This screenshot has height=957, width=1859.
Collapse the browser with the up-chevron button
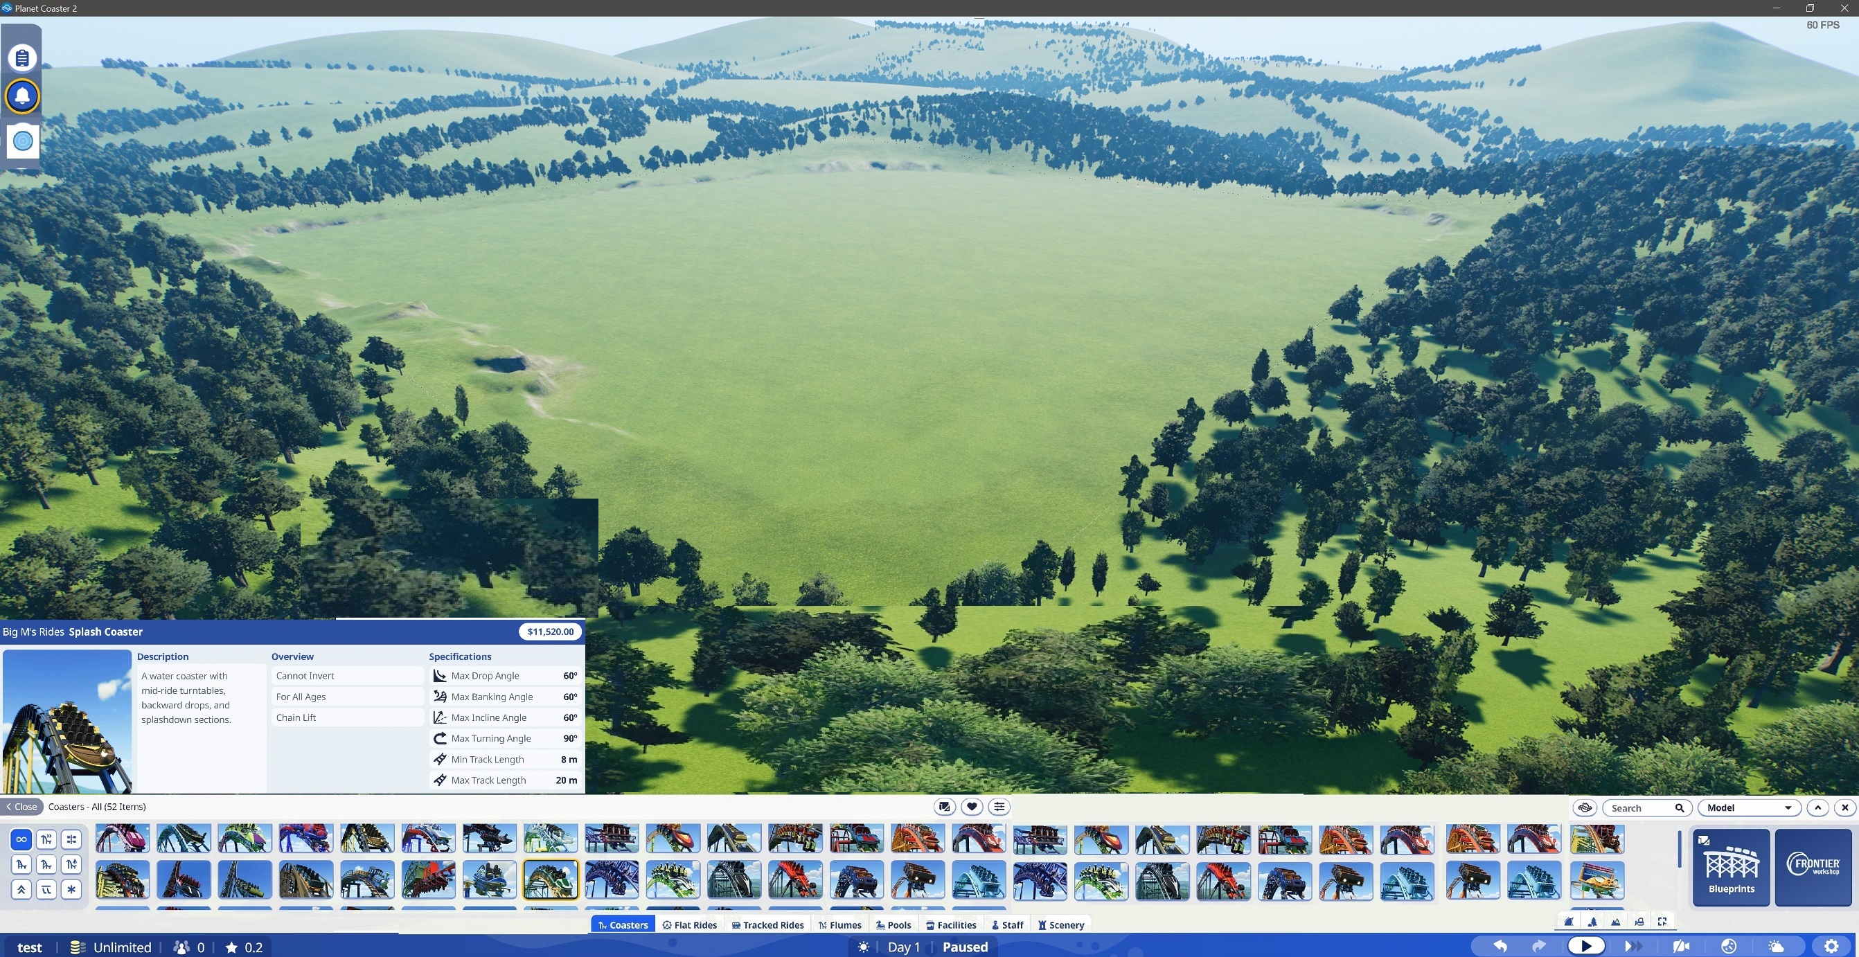1818,807
